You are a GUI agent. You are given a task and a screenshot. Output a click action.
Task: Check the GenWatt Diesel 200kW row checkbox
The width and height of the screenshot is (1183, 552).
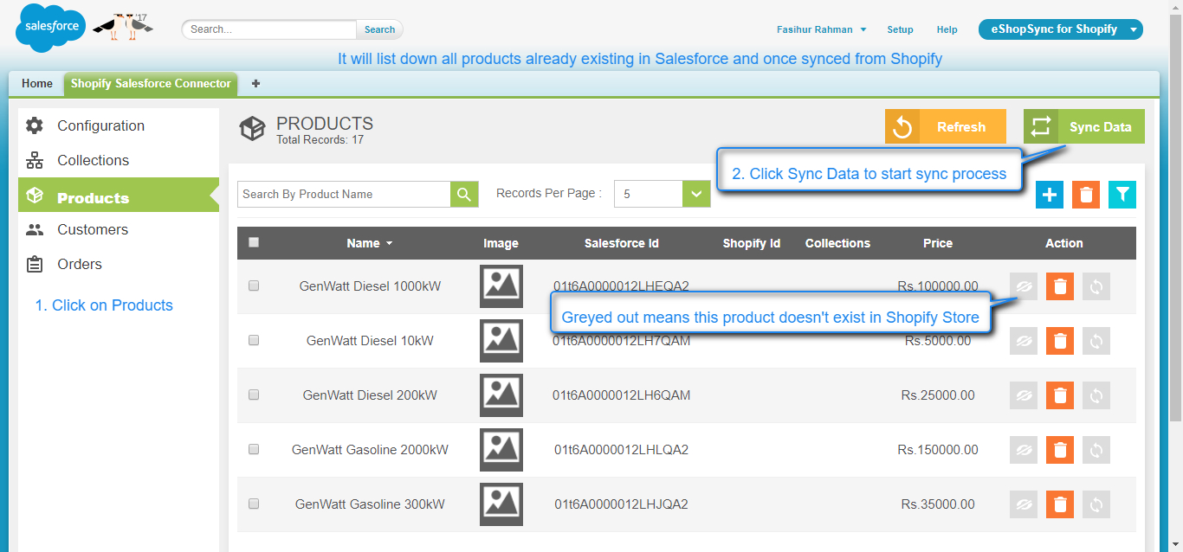(254, 395)
